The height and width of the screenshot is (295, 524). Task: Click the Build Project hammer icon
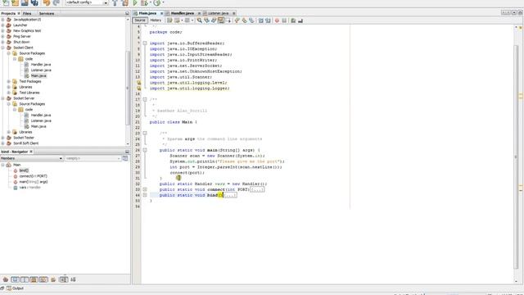click(115, 2)
